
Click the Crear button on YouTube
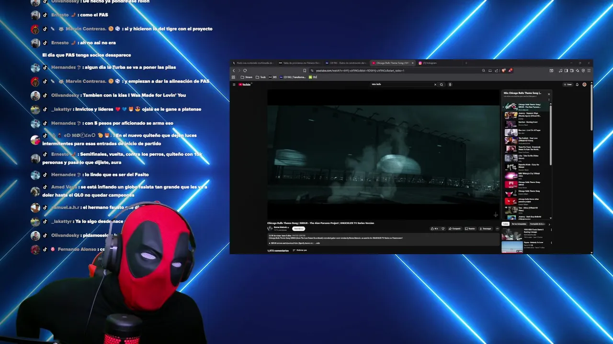point(568,85)
